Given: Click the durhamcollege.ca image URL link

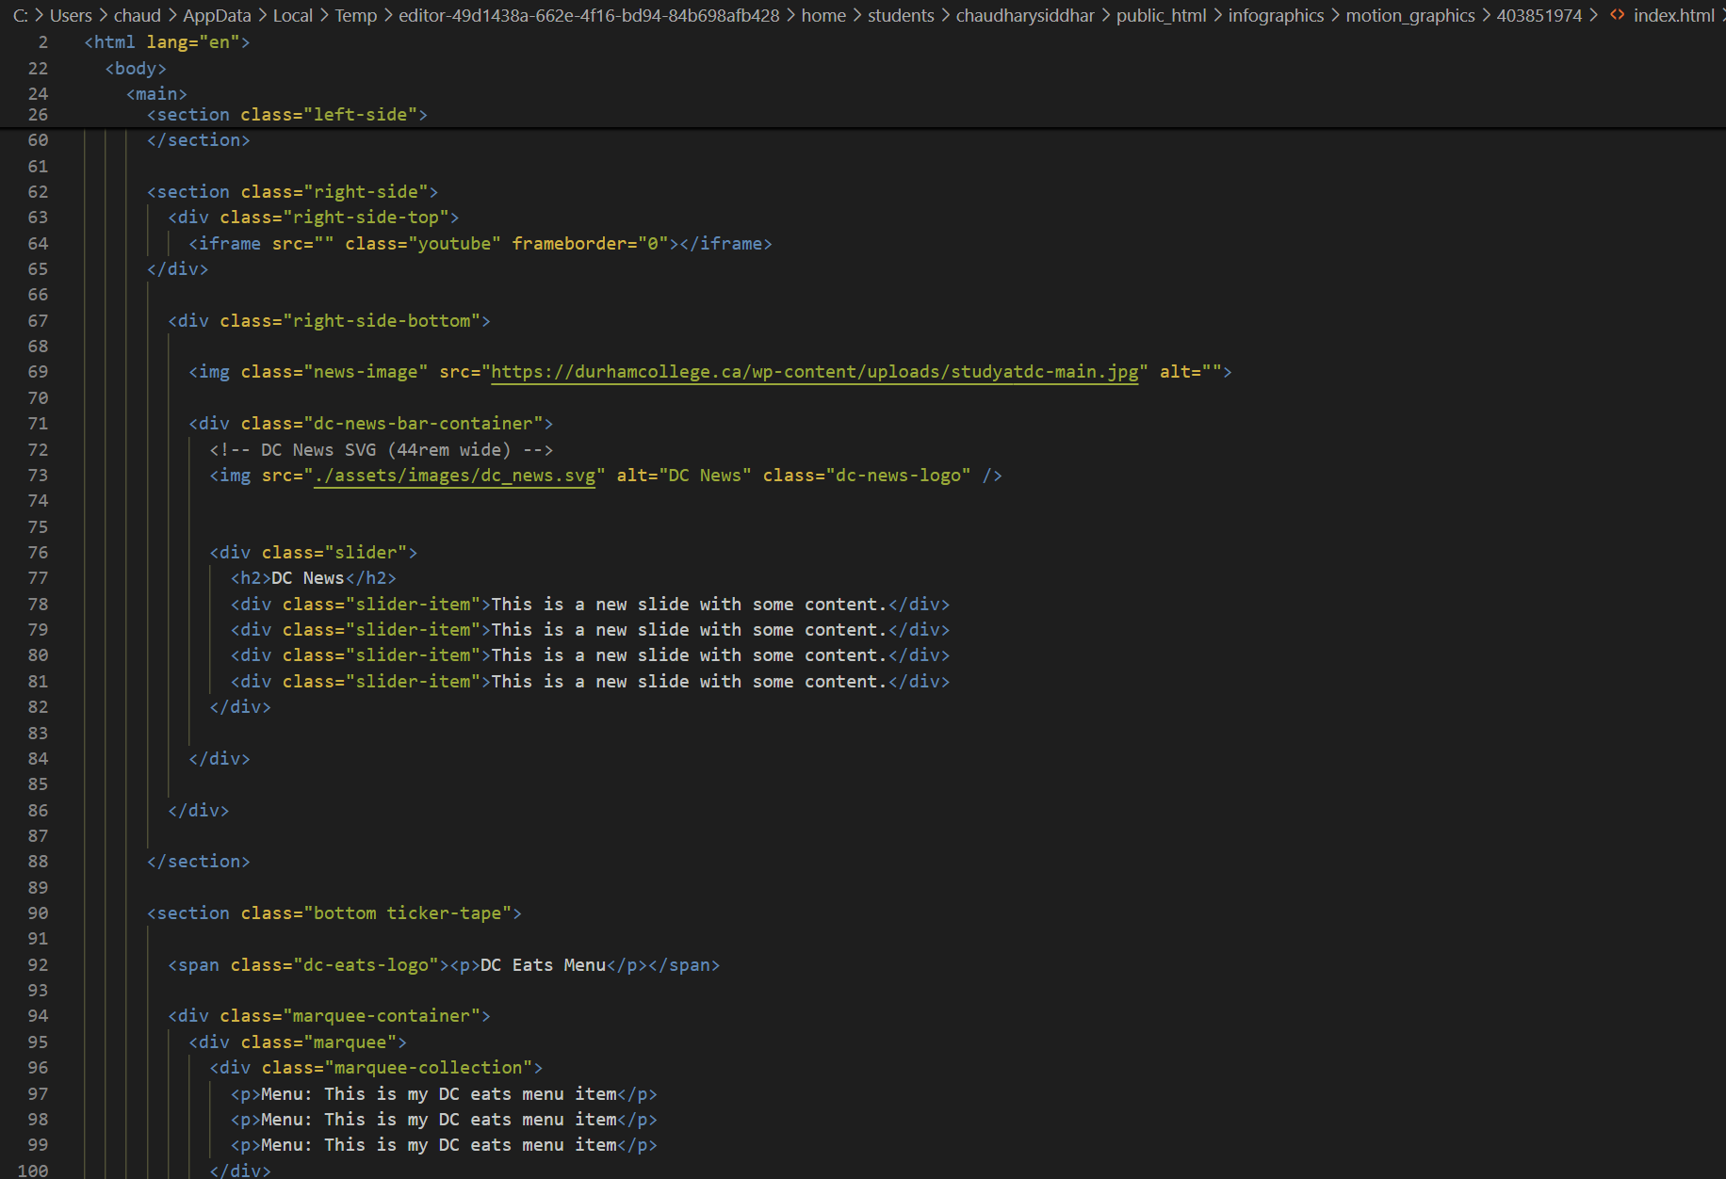Looking at the screenshot, I should click(x=814, y=372).
